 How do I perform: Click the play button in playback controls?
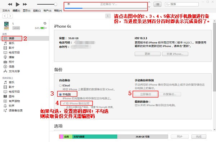pyautogui.click(x=18, y=4)
